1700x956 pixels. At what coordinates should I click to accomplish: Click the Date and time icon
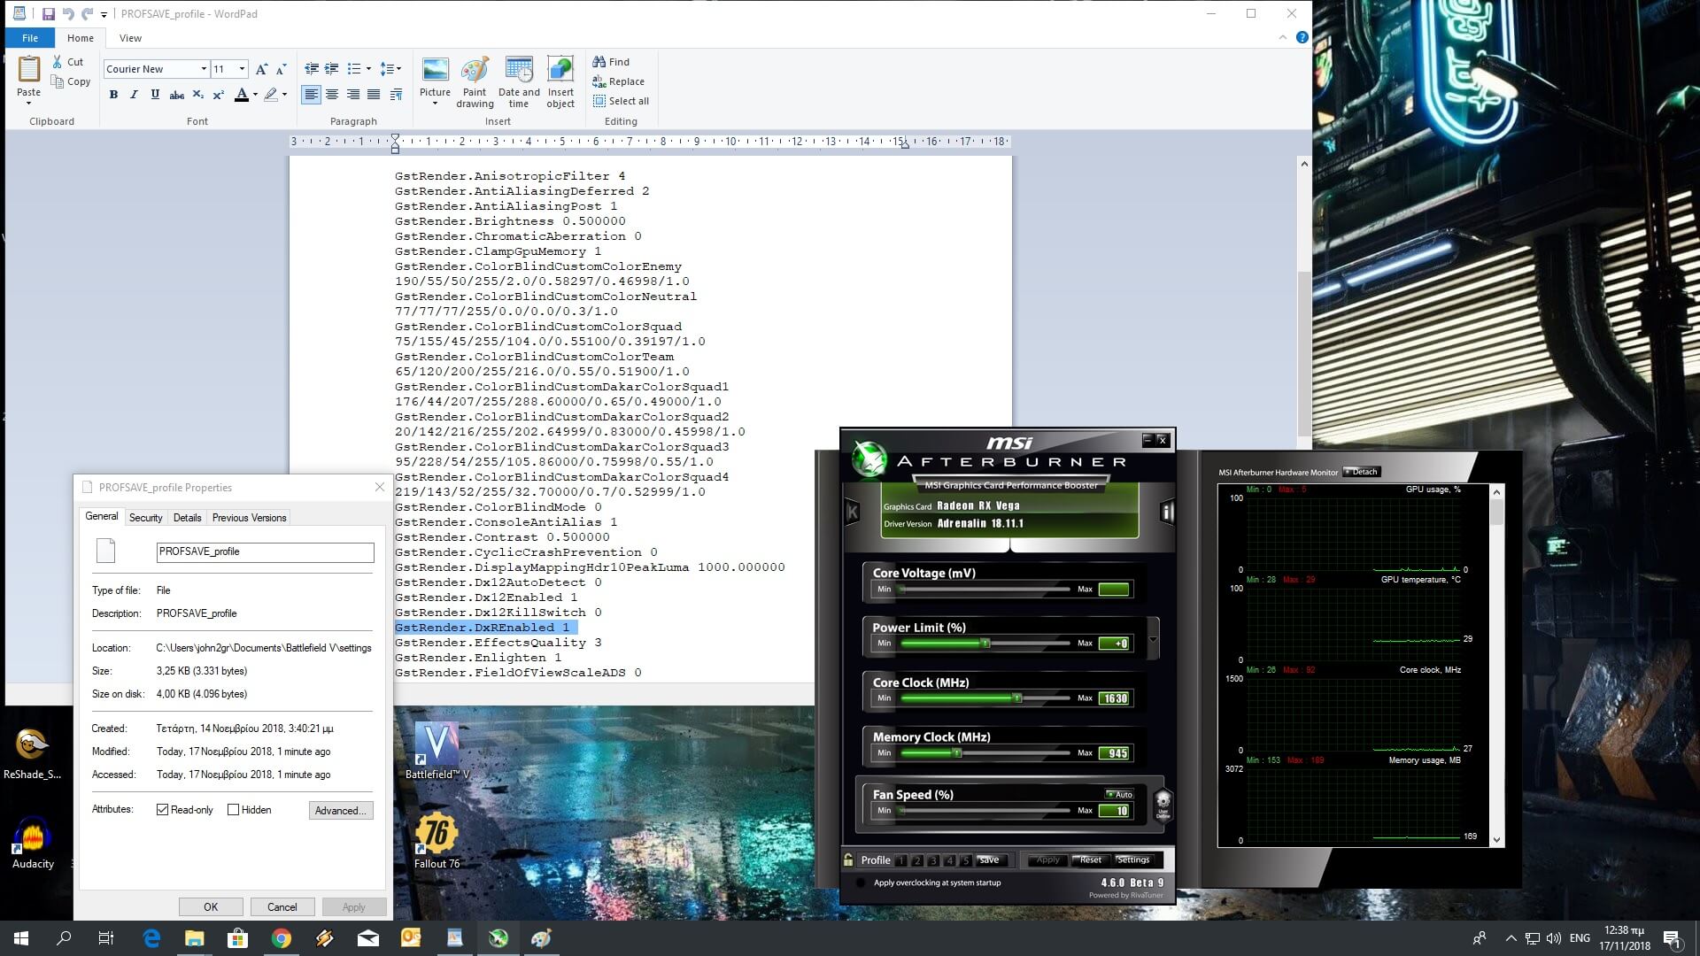[x=519, y=71]
